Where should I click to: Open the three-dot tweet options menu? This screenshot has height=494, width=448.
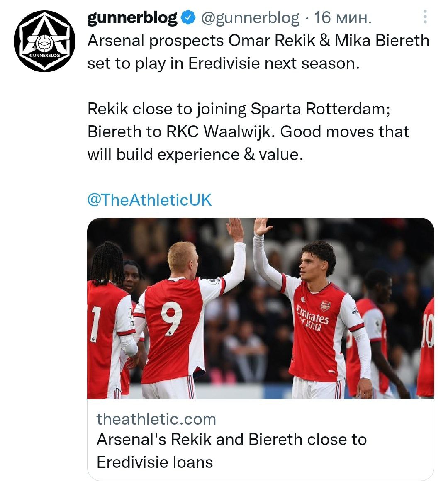[x=425, y=17]
